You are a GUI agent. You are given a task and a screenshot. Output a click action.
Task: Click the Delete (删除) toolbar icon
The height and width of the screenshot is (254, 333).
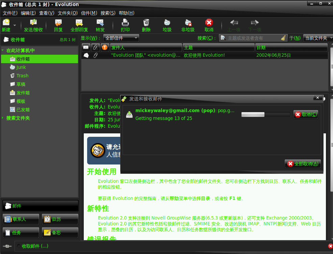(x=146, y=22)
